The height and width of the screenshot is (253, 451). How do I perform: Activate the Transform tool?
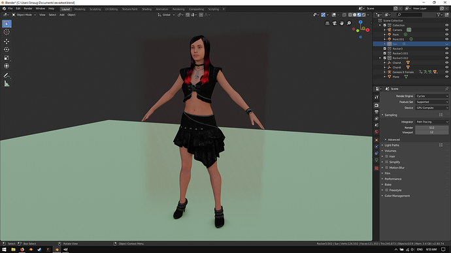pos(7,66)
